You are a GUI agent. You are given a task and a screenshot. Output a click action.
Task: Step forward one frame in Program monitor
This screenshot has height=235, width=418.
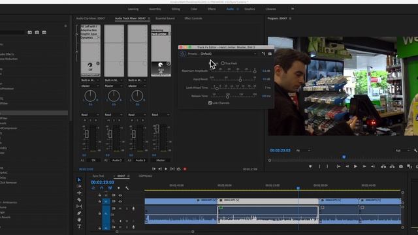tap(364, 166)
